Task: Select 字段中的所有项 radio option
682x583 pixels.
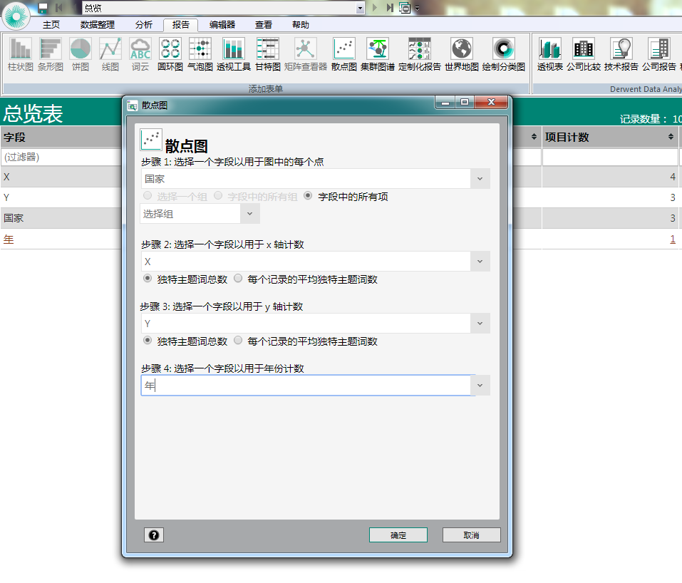Action: [x=309, y=196]
